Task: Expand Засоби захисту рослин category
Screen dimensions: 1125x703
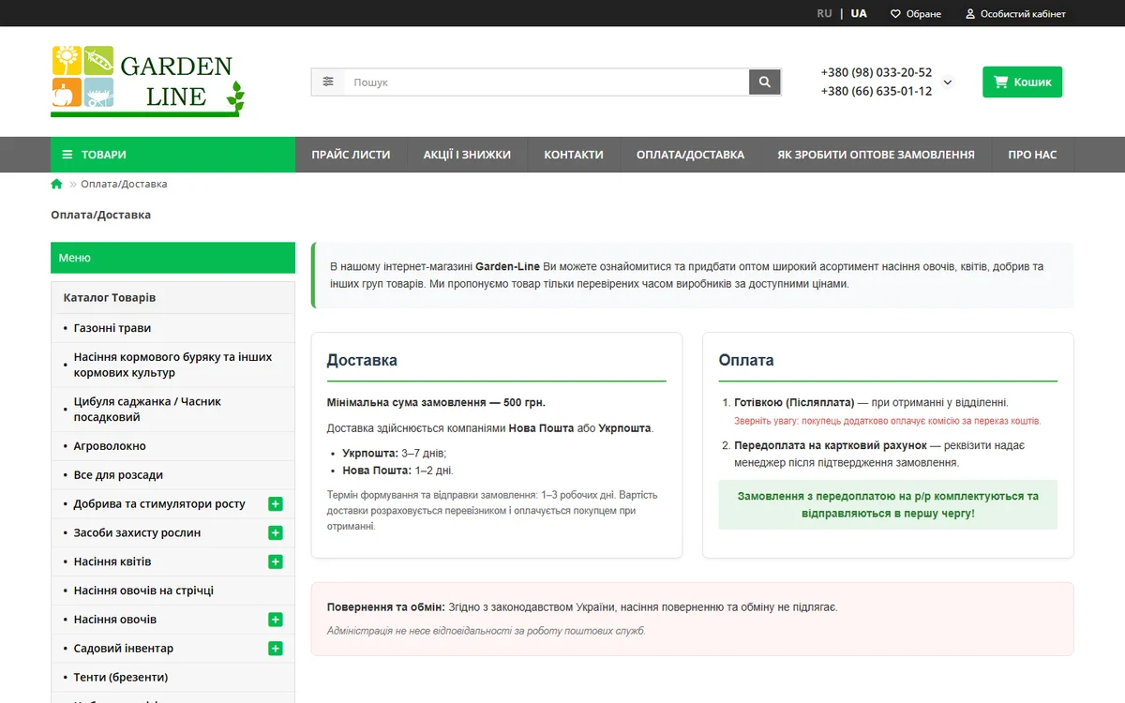Action: (276, 533)
